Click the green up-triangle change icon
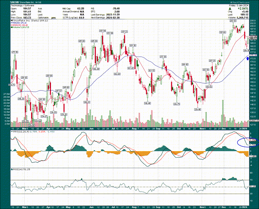 pos(230,8)
